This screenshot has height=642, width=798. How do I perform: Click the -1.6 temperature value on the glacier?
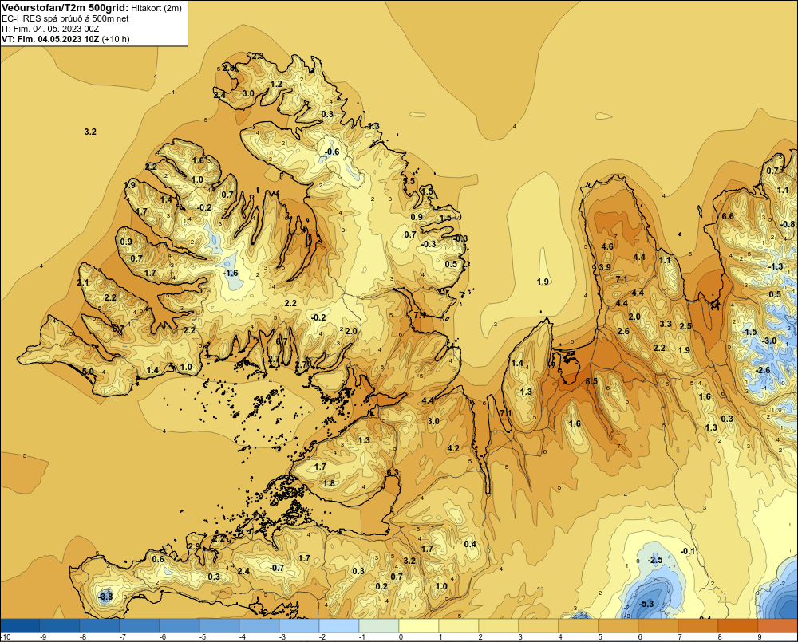point(231,274)
